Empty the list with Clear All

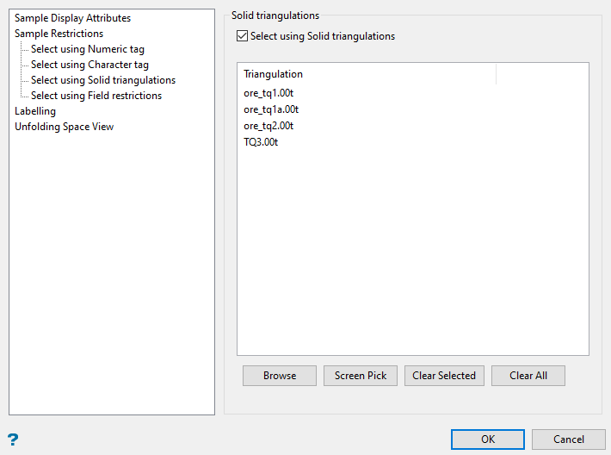[x=528, y=376]
